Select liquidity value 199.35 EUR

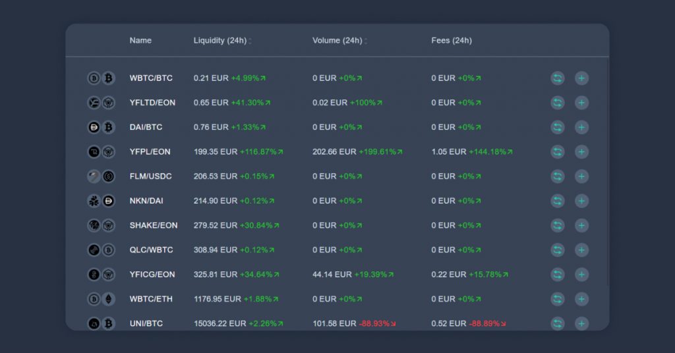[x=216, y=151]
